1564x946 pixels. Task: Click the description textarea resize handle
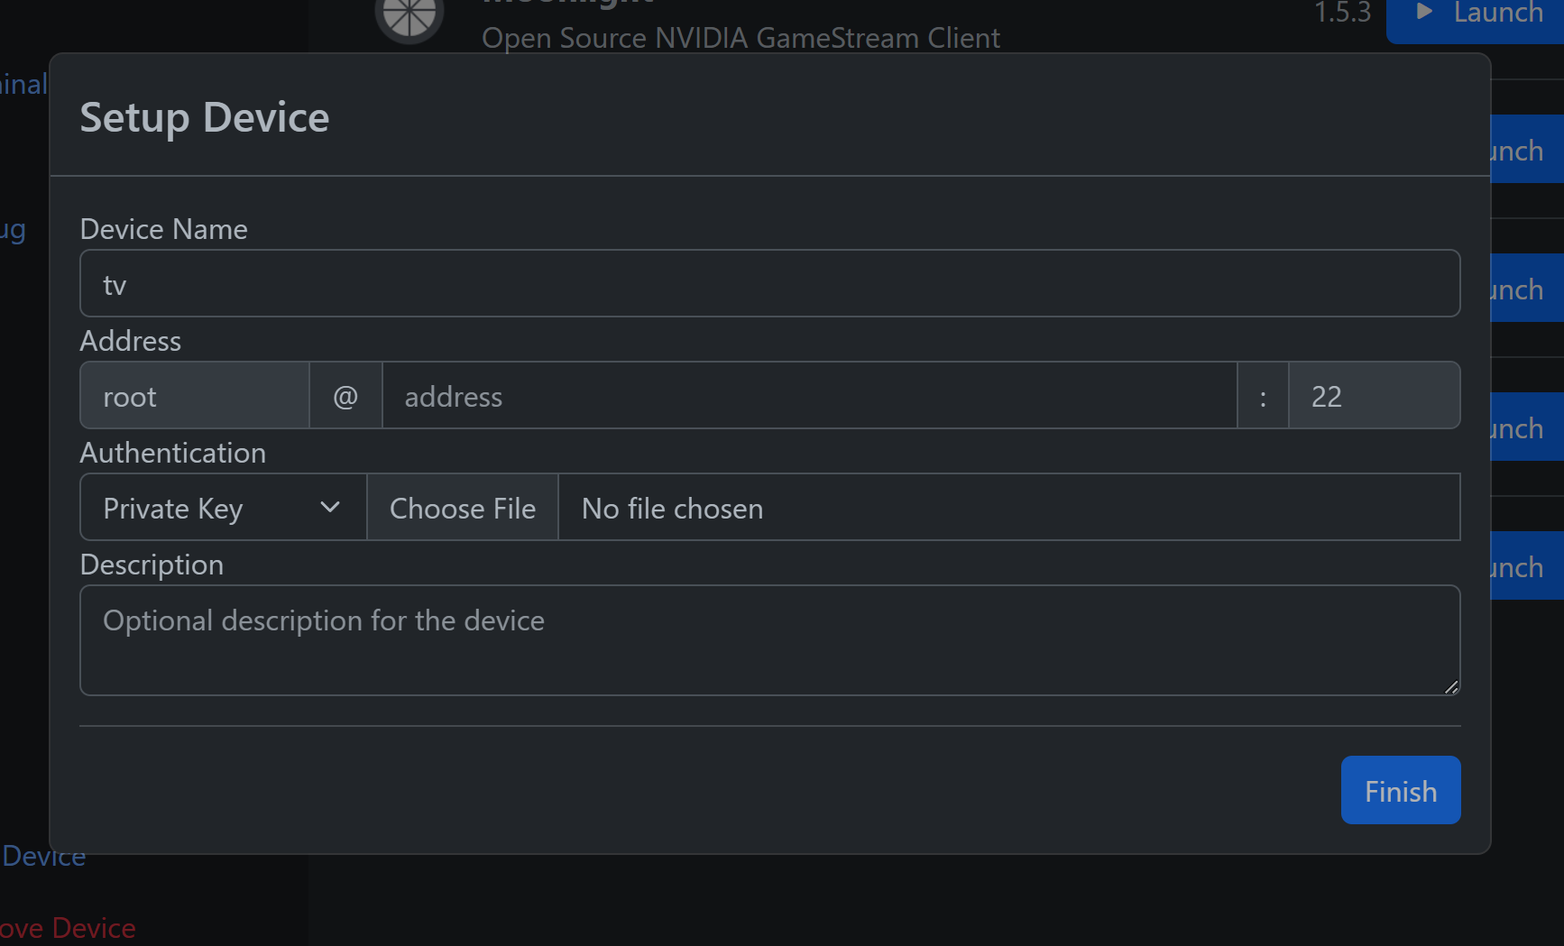(x=1450, y=686)
